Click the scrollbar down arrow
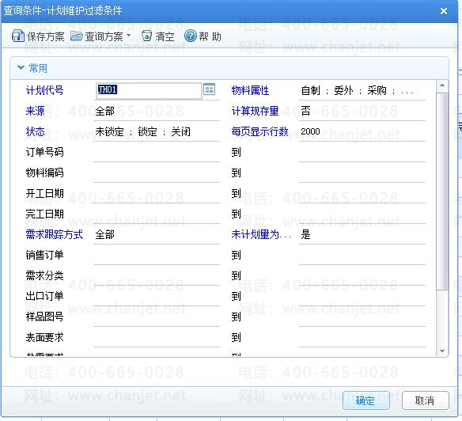The width and height of the screenshot is (462, 421). tap(442, 351)
